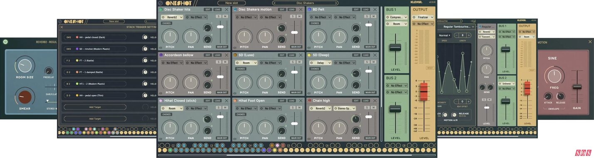Screen dimensions: 594x158
Task: Mute the SD (Luxe) slot
Action: [299, 62]
